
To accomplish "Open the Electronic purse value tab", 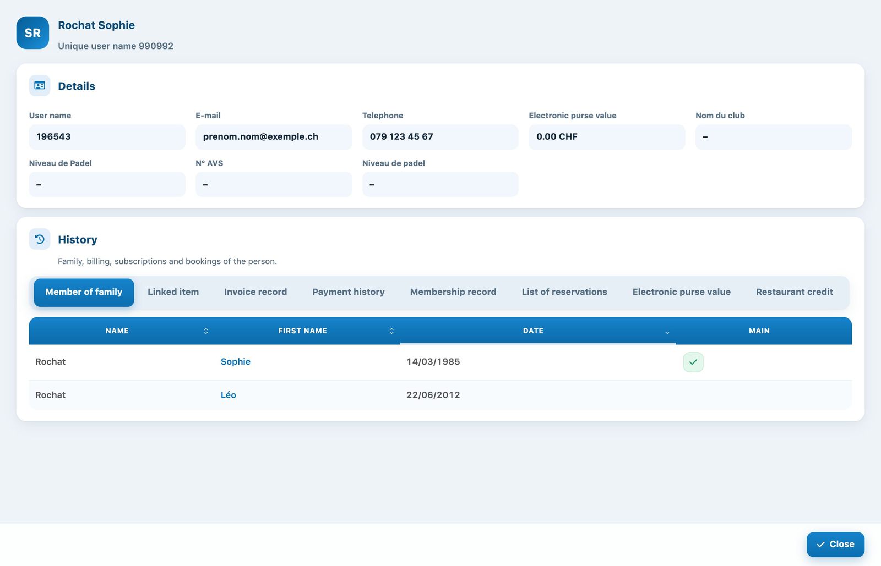I will (x=682, y=292).
